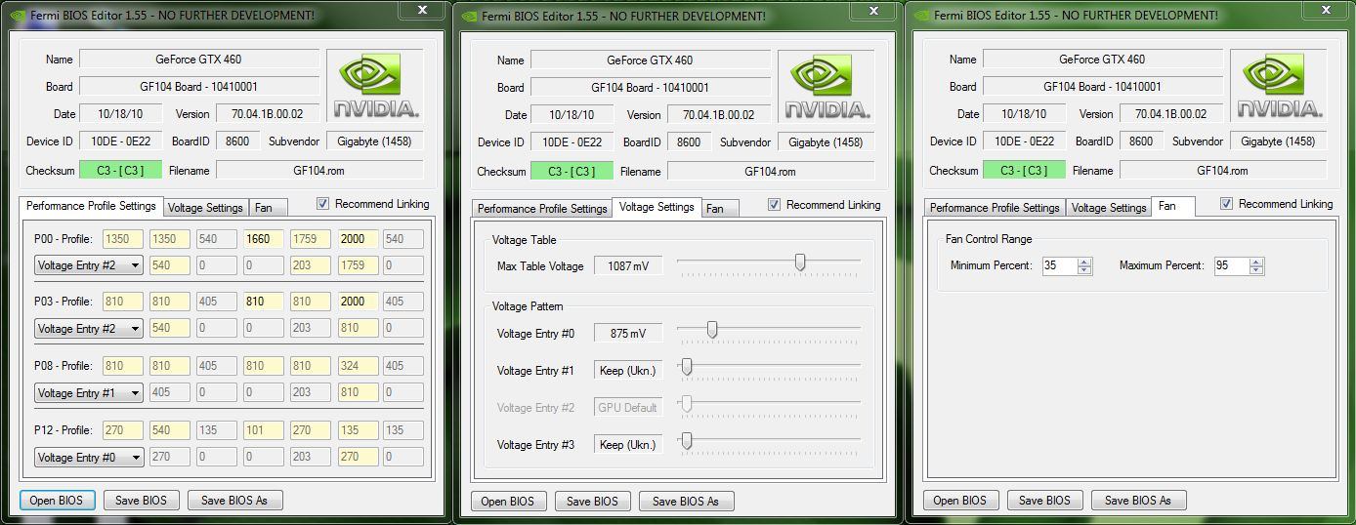Screen dimensions: 1356x525
Task: Close the middle Fermi BIOS Editor window
Action: pyautogui.click(x=873, y=10)
